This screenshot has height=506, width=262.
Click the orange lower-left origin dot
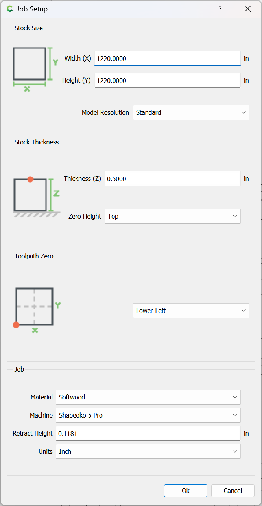coord(16,325)
